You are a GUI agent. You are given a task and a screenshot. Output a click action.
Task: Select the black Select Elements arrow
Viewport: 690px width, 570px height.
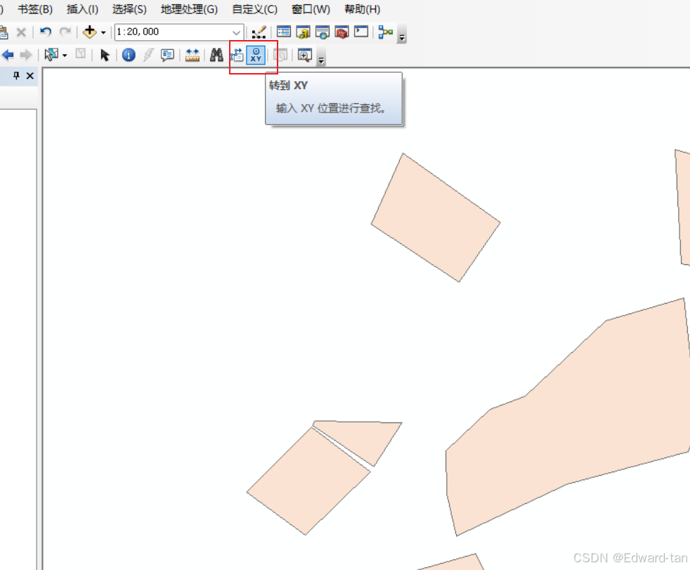click(x=104, y=55)
